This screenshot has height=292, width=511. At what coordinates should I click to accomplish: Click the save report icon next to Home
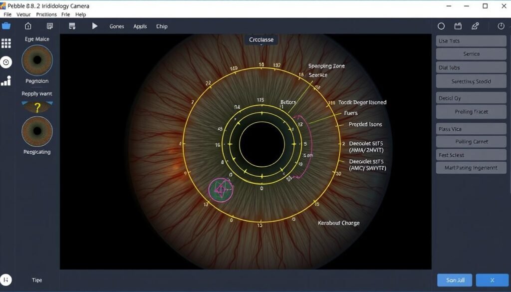coord(50,26)
